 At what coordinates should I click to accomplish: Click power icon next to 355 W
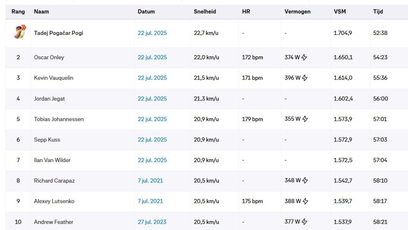click(304, 119)
